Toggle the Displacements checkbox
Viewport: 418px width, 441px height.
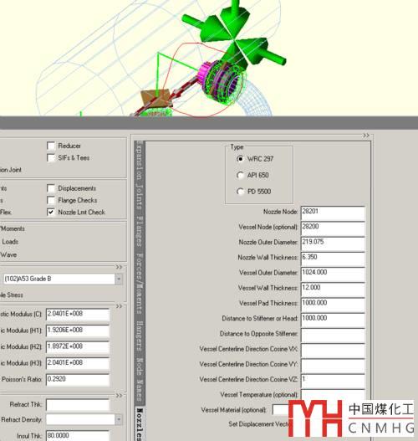pos(51,188)
